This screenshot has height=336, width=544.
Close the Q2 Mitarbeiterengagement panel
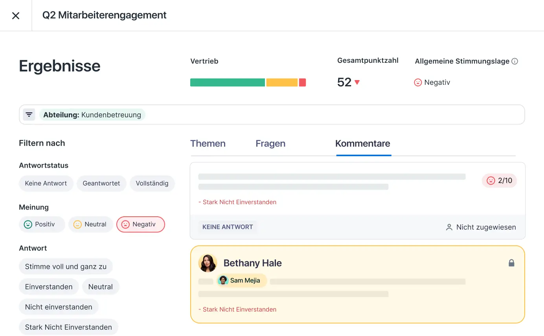tap(16, 16)
